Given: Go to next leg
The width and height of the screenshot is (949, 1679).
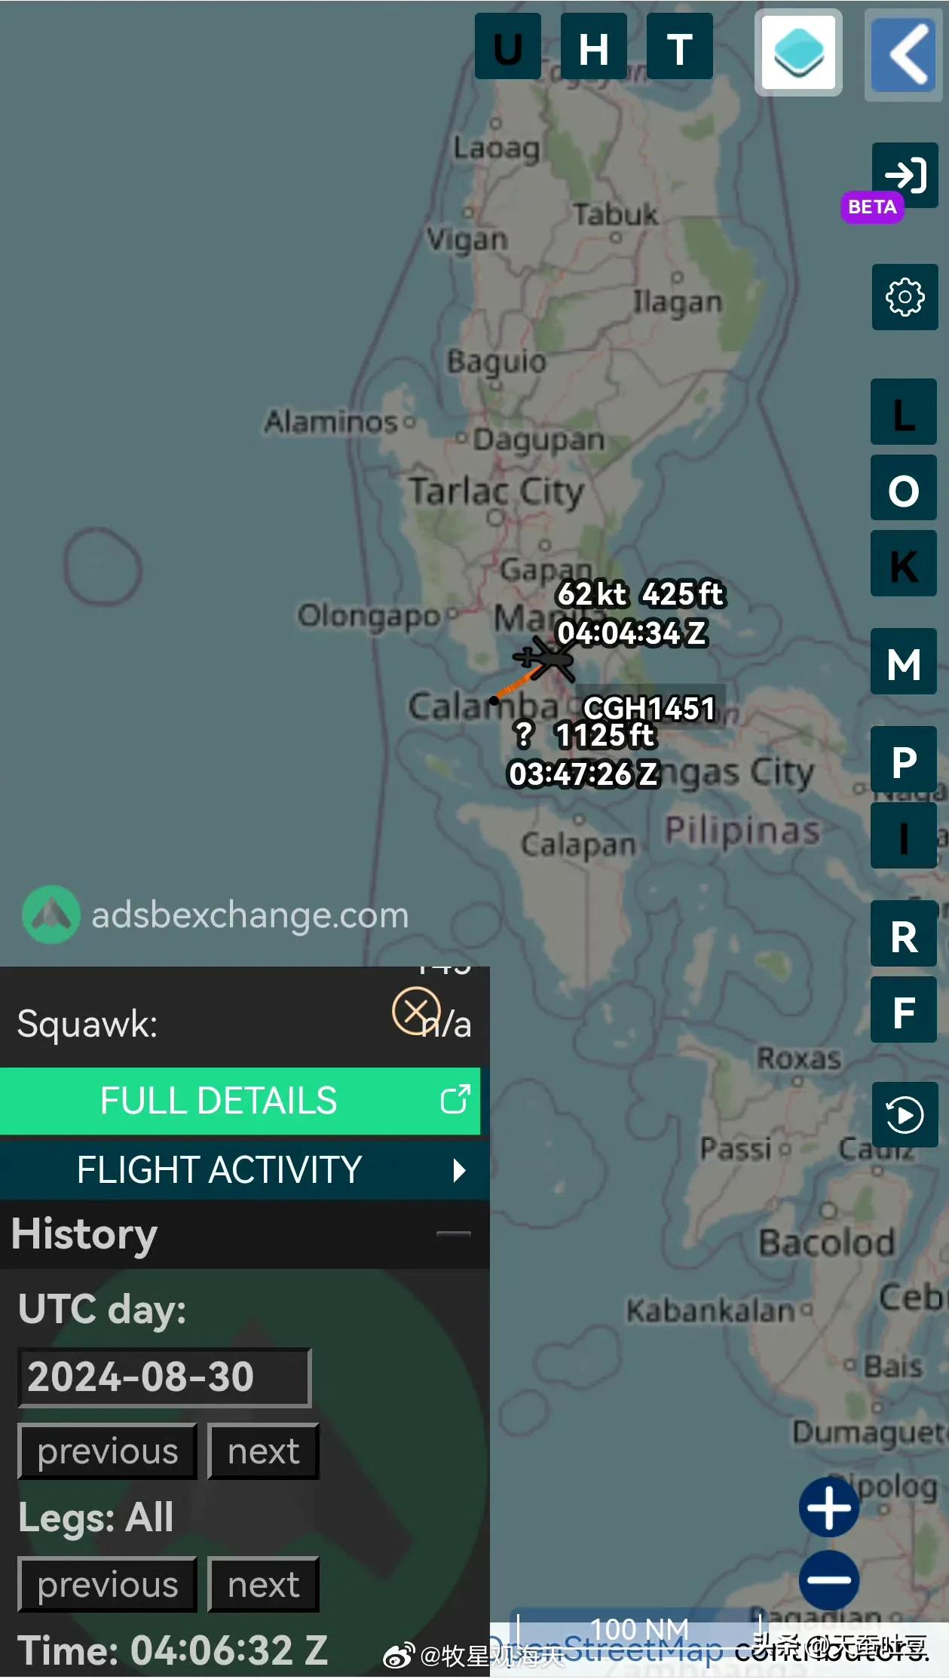Looking at the screenshot, I should [264, 1585].
